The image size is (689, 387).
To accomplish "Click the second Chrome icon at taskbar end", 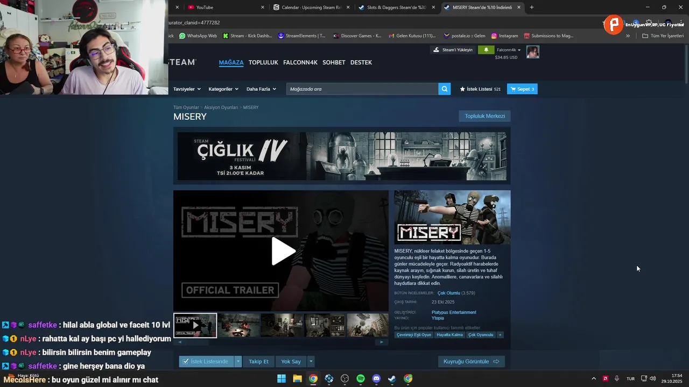I will pos(408,378).
